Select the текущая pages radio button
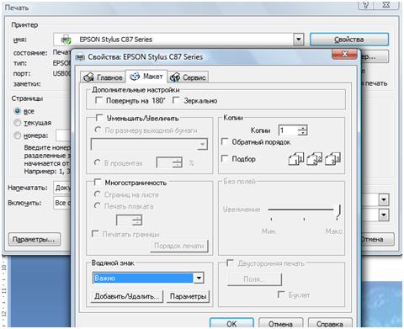The width and height of the screenshot is (404, 329). tap(18, 123)
